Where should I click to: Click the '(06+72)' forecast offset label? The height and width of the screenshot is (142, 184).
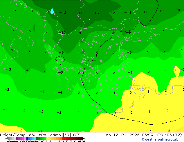click(174, 135)
